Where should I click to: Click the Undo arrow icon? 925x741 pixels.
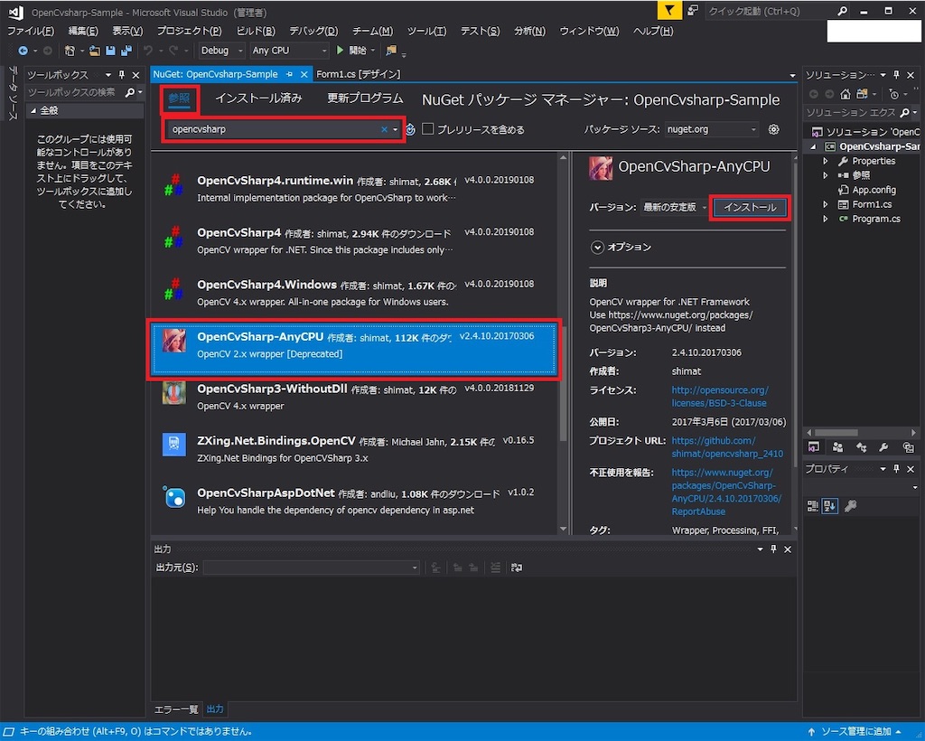(x=148, y=51)
